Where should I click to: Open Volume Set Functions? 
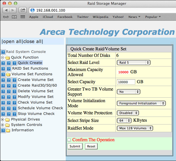(x=32, y=74)
